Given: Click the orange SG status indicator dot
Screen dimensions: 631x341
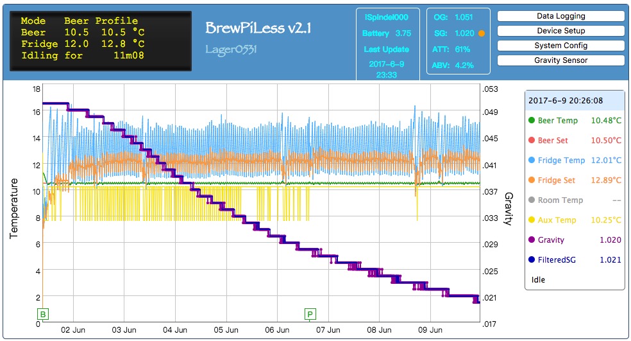Looking at the screenshot, I should 482,33.
